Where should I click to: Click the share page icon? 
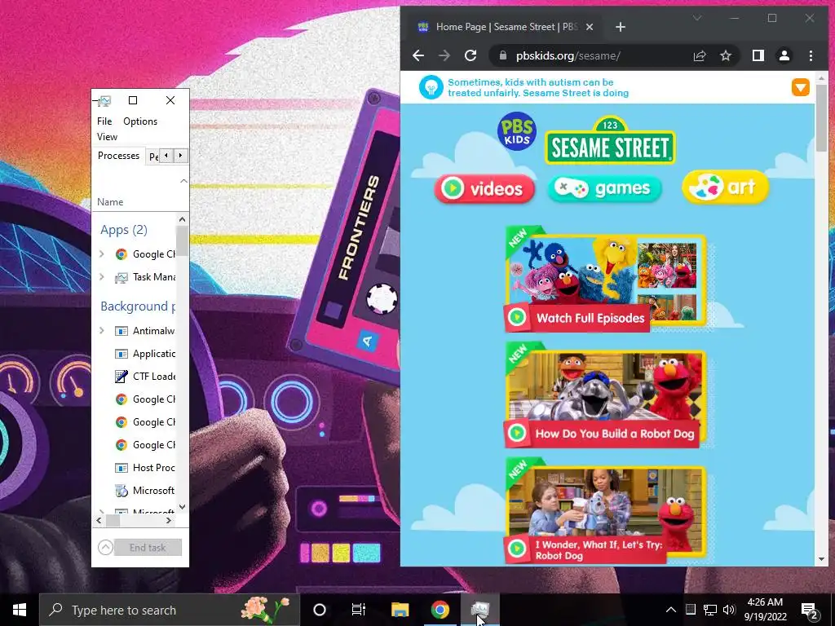point(699,55)
